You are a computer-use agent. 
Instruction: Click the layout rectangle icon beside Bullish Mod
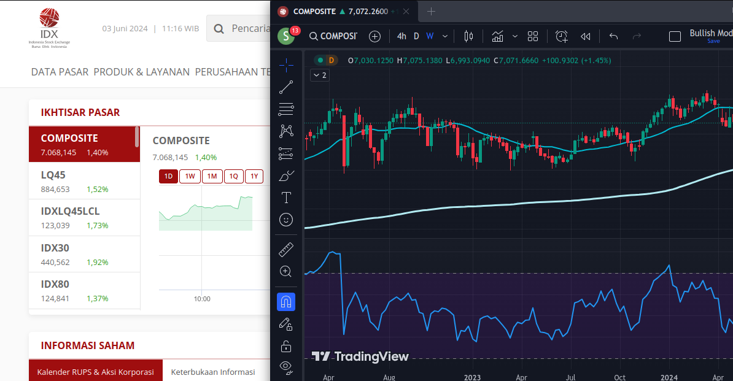[x=675, y=36]
